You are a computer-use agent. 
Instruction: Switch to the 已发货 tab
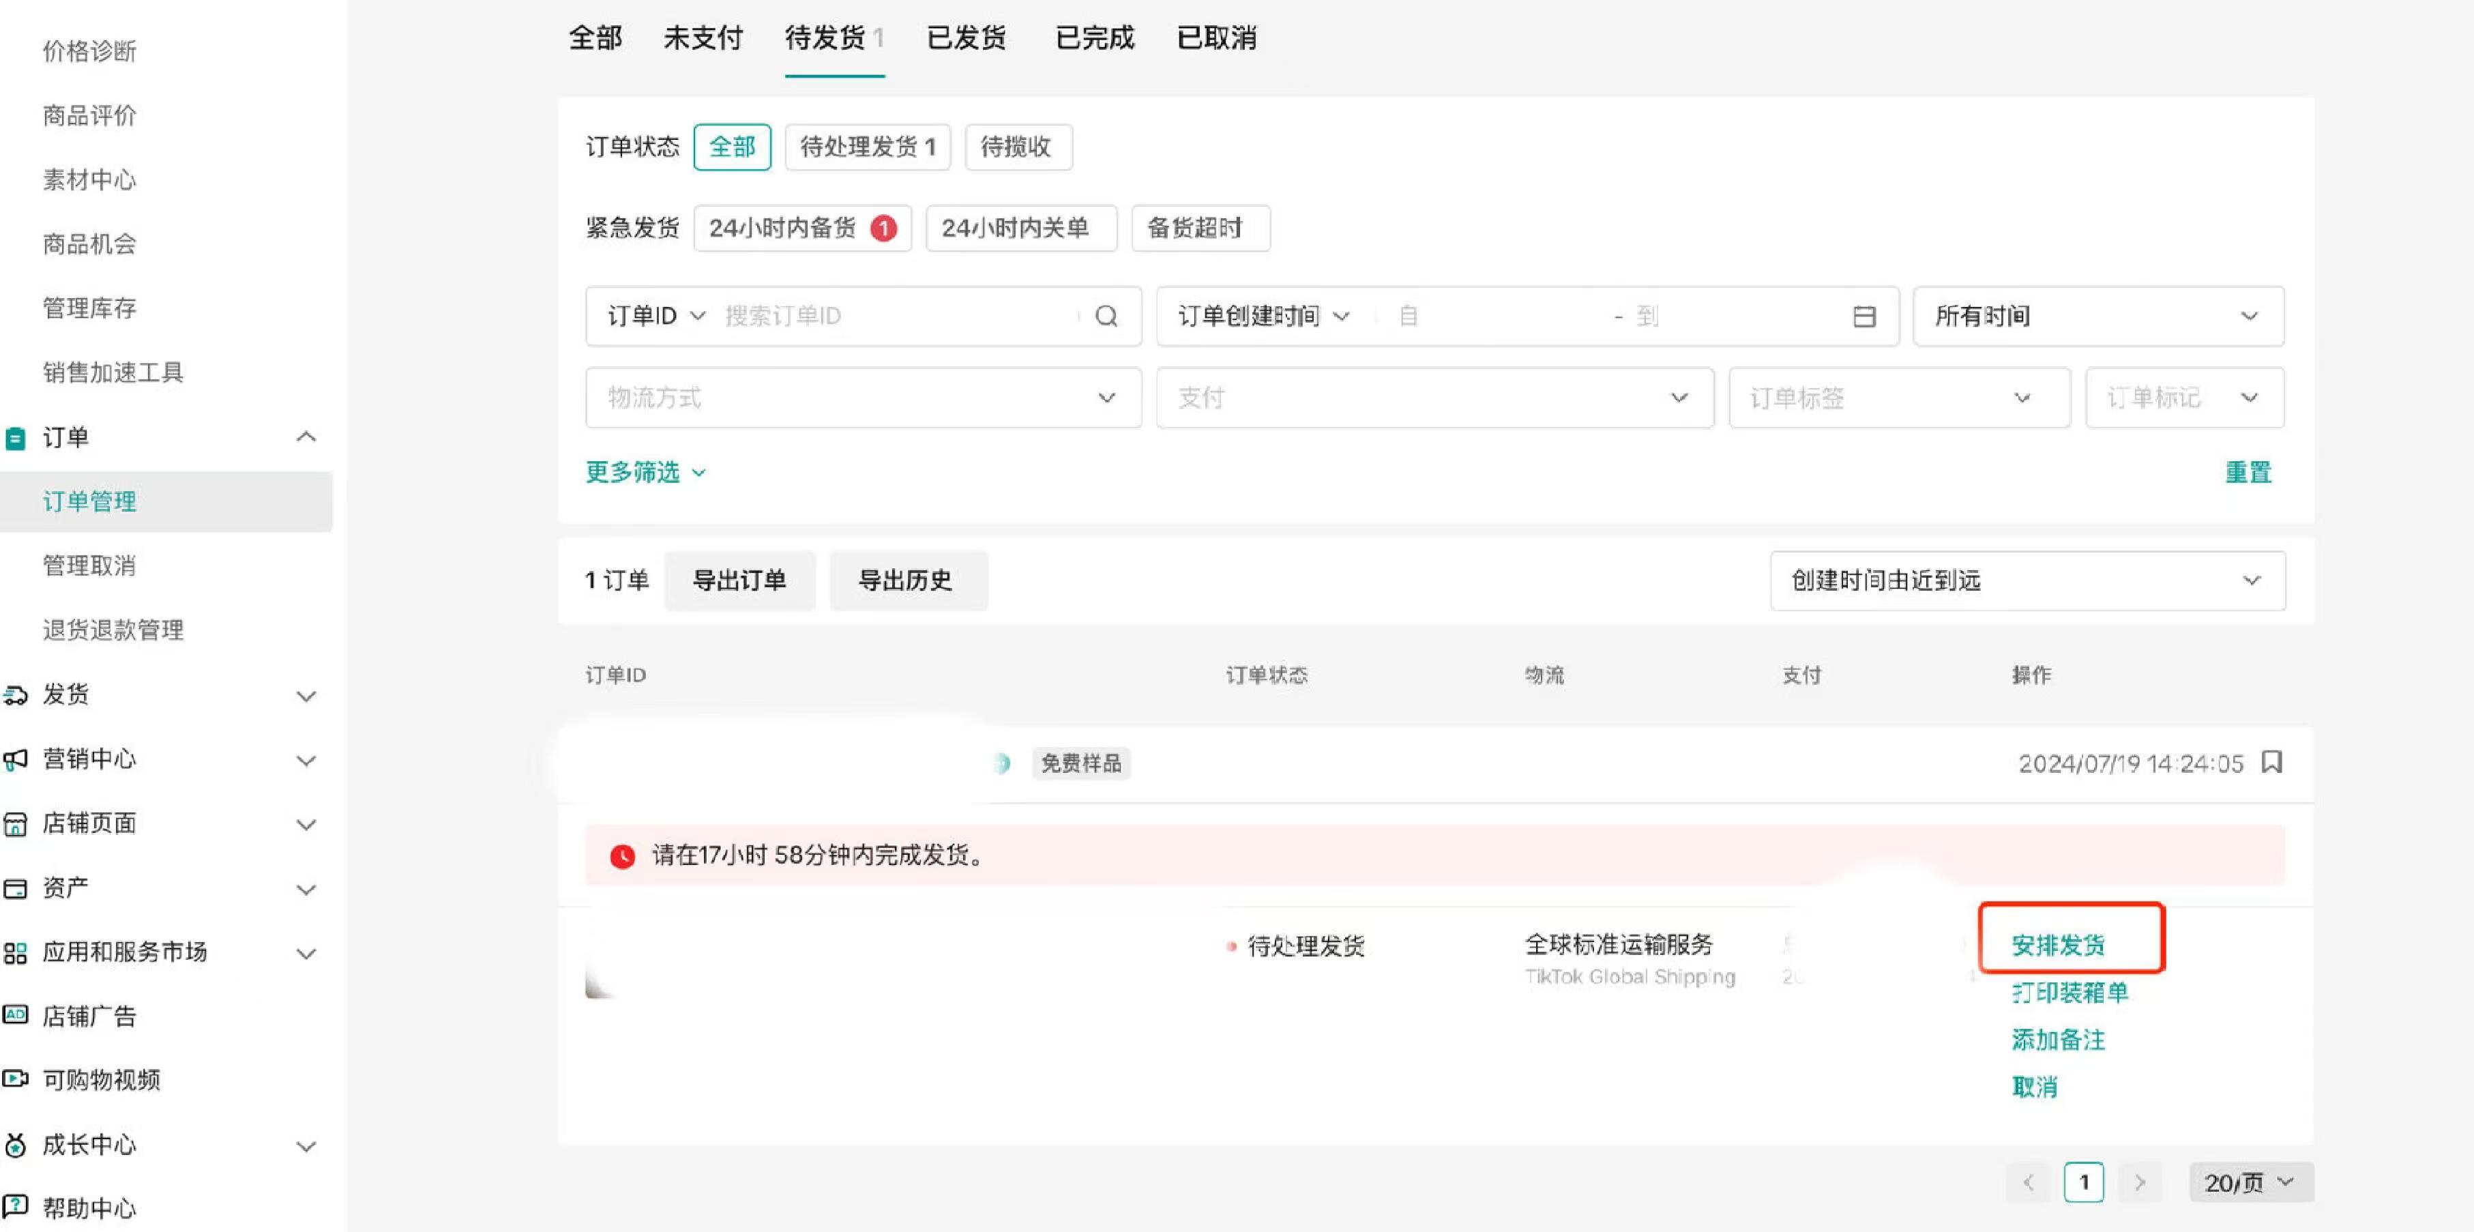[x=966, y=38]
